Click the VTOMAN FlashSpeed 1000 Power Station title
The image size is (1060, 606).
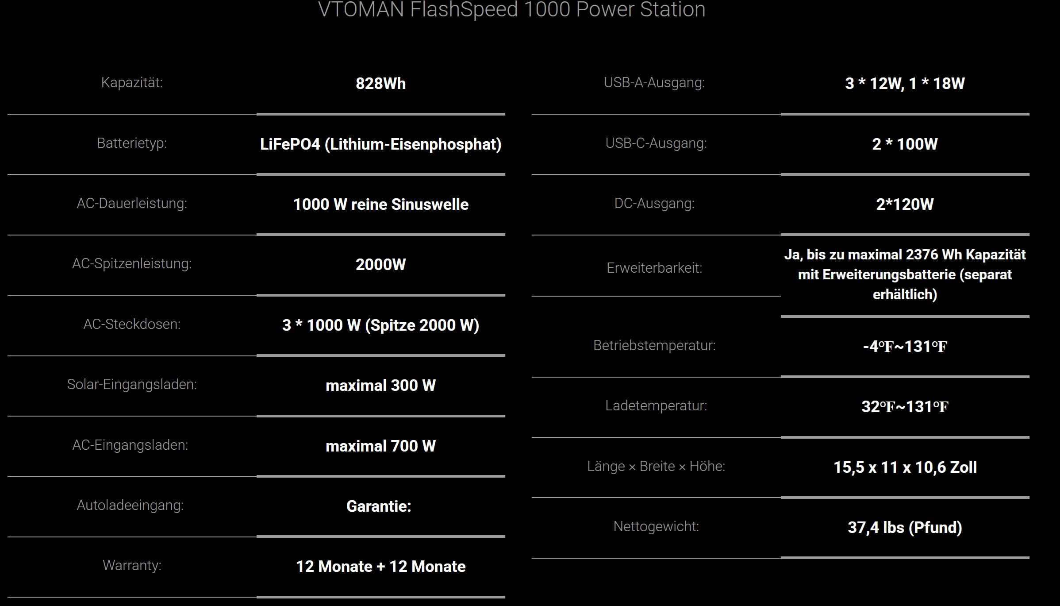coord(512,9)
